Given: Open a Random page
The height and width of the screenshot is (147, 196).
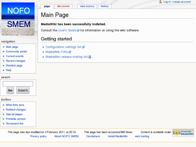Looking at the screenshot, I should pyautogui.click(x=14, y=66).
